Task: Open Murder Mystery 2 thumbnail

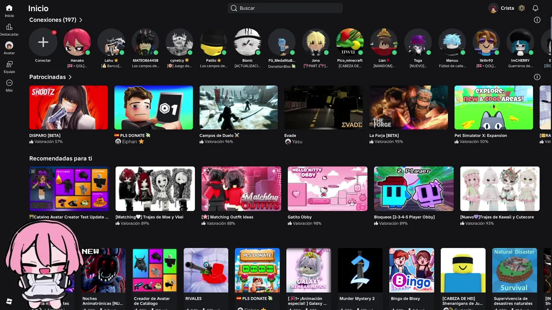Action: point(360,270)
